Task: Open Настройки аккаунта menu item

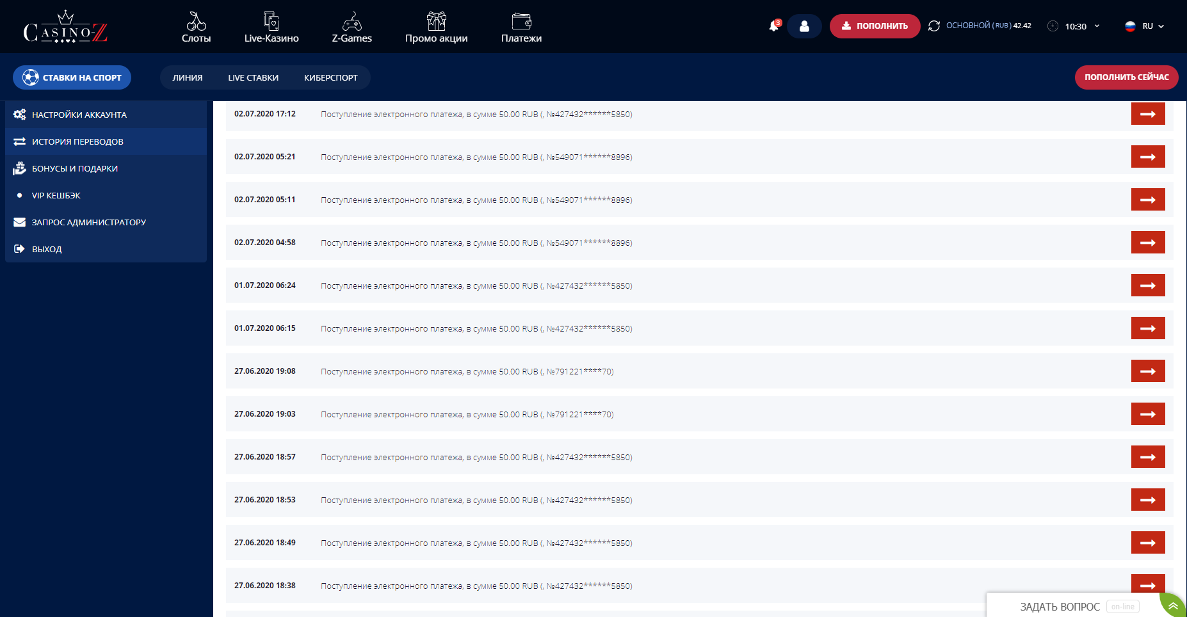Action: 106,115
